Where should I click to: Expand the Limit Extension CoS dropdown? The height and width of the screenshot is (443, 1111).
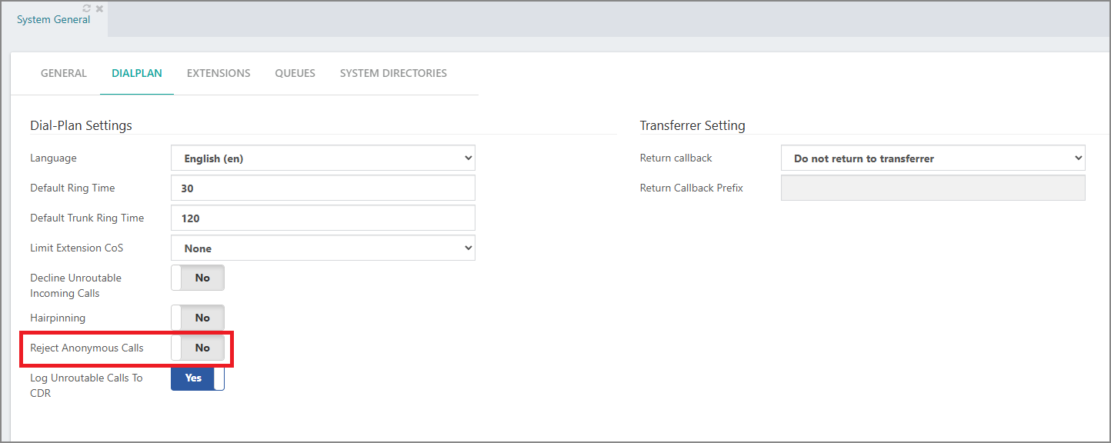323,248
